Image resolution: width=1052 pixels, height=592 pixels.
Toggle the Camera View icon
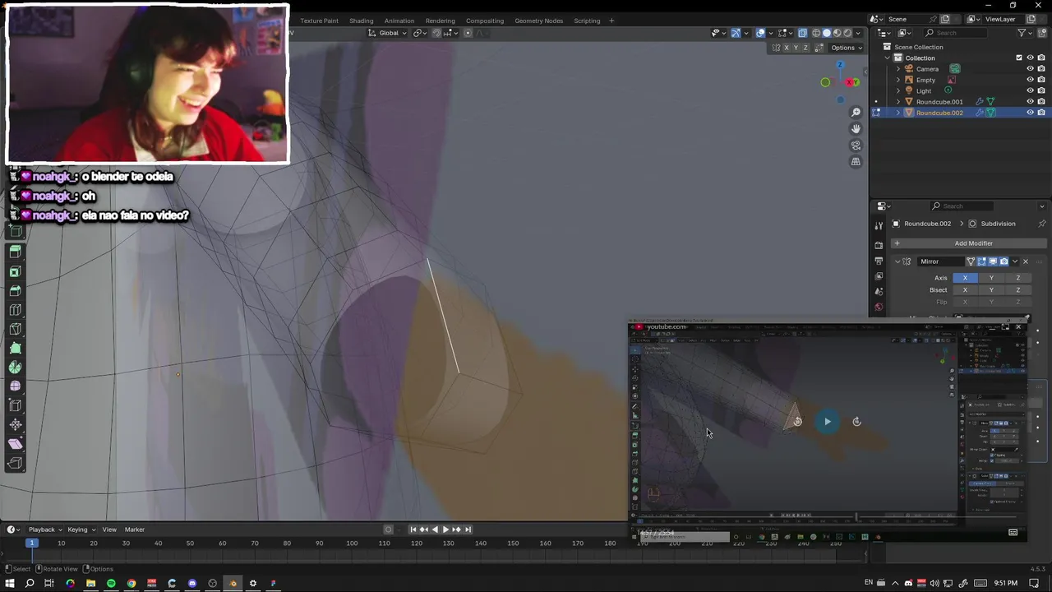tap(856, 146)
